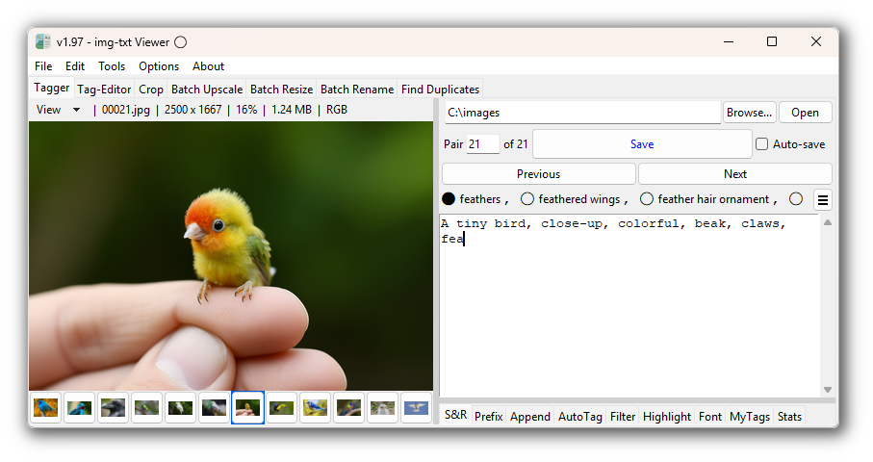Select the white owl face thumbnail
Screen dimensions: 873x462
coord(382,408)
